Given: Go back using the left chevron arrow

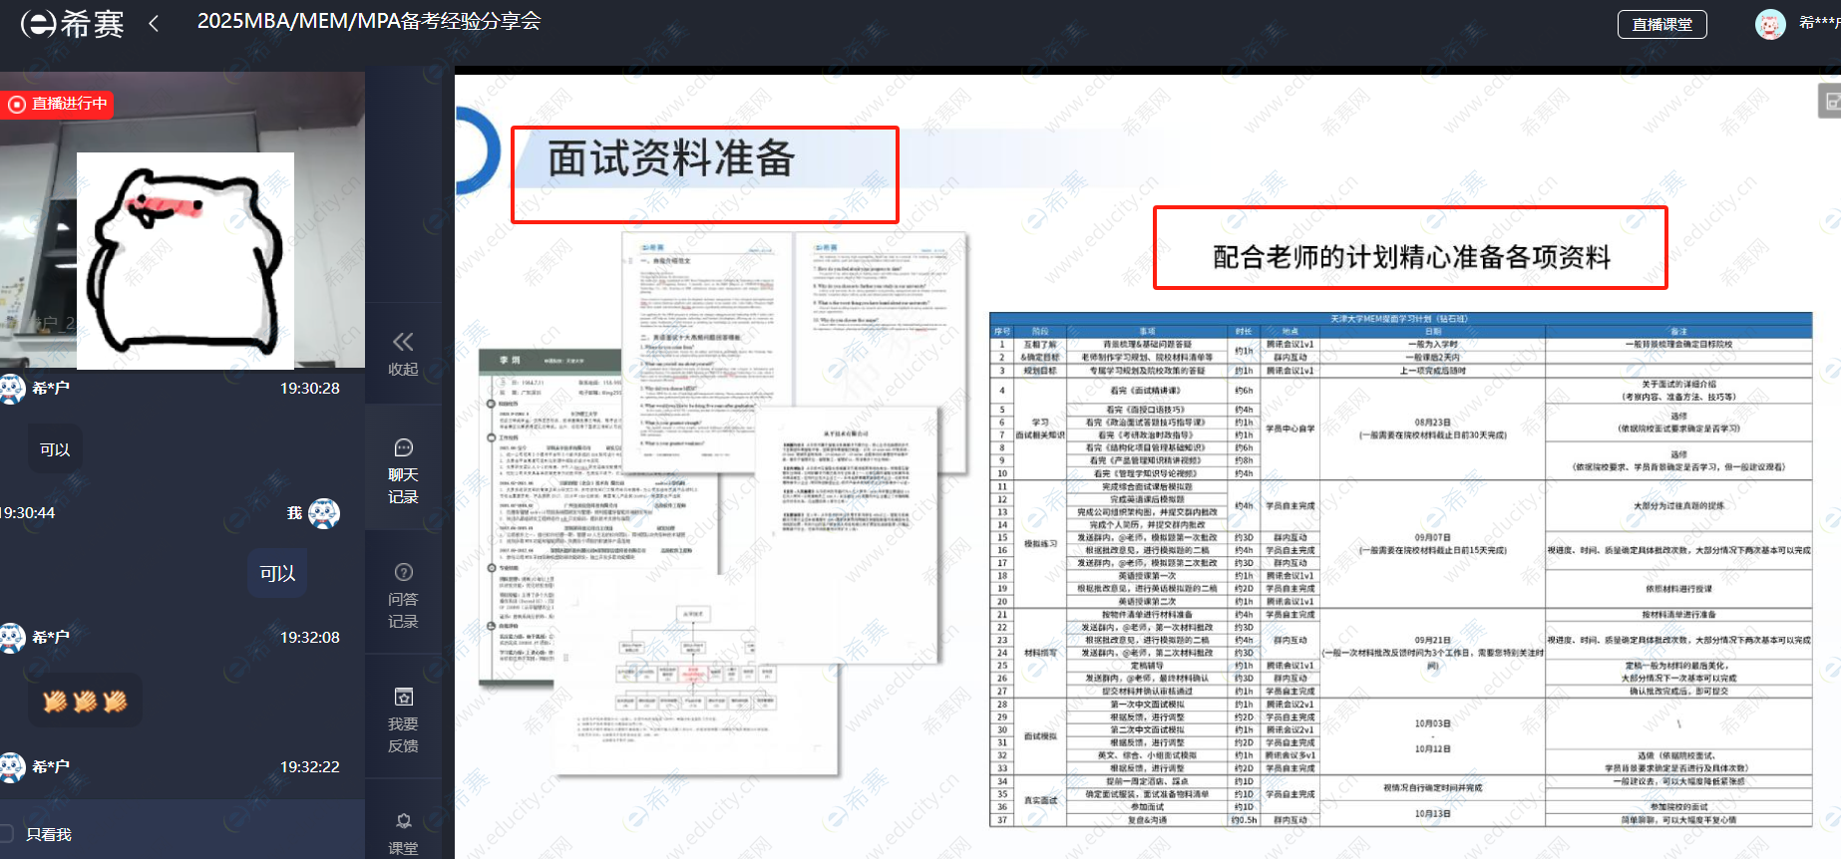Looking at the screenshot, I should coord(154,23).
